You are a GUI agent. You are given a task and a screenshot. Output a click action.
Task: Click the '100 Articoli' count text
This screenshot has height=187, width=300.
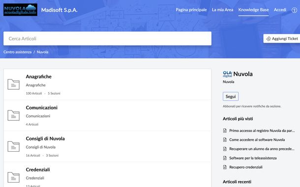point(33,93)
